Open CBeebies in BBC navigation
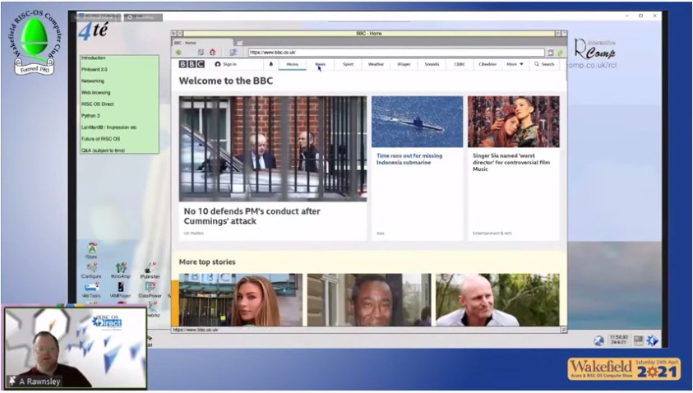This screenshot has width=693, height=393. pyautogui.click(x=487, y=64)
